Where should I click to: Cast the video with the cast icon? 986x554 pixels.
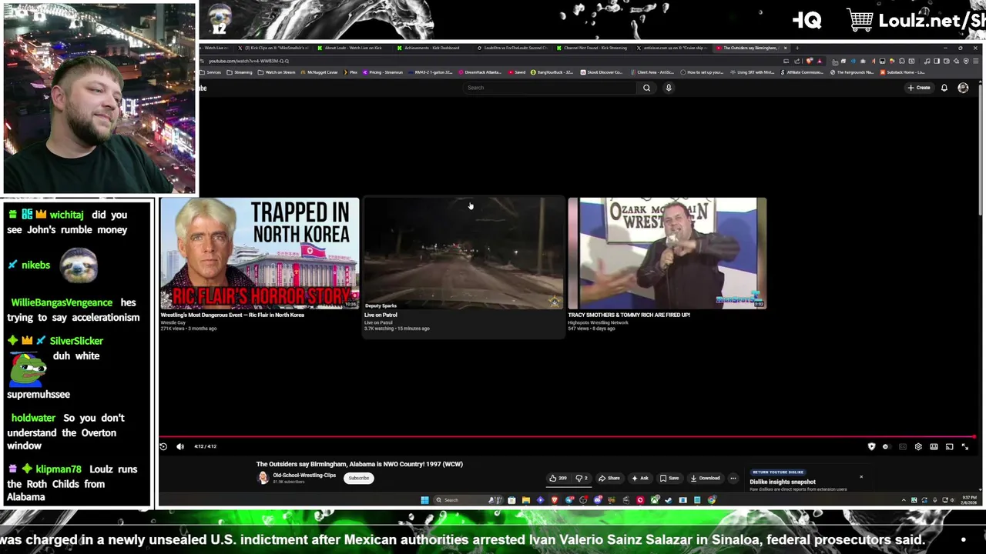[949, 446]
